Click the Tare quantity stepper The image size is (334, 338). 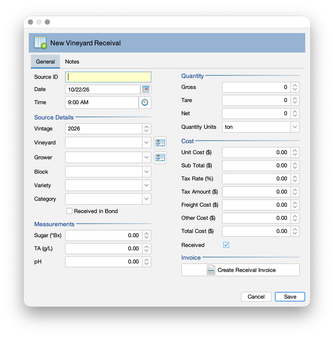click(295, 100)
